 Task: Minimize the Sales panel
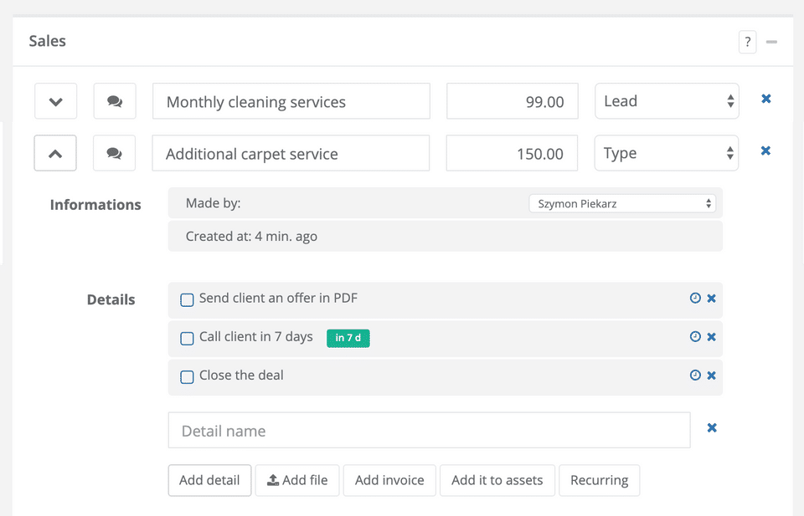point(771,42)
